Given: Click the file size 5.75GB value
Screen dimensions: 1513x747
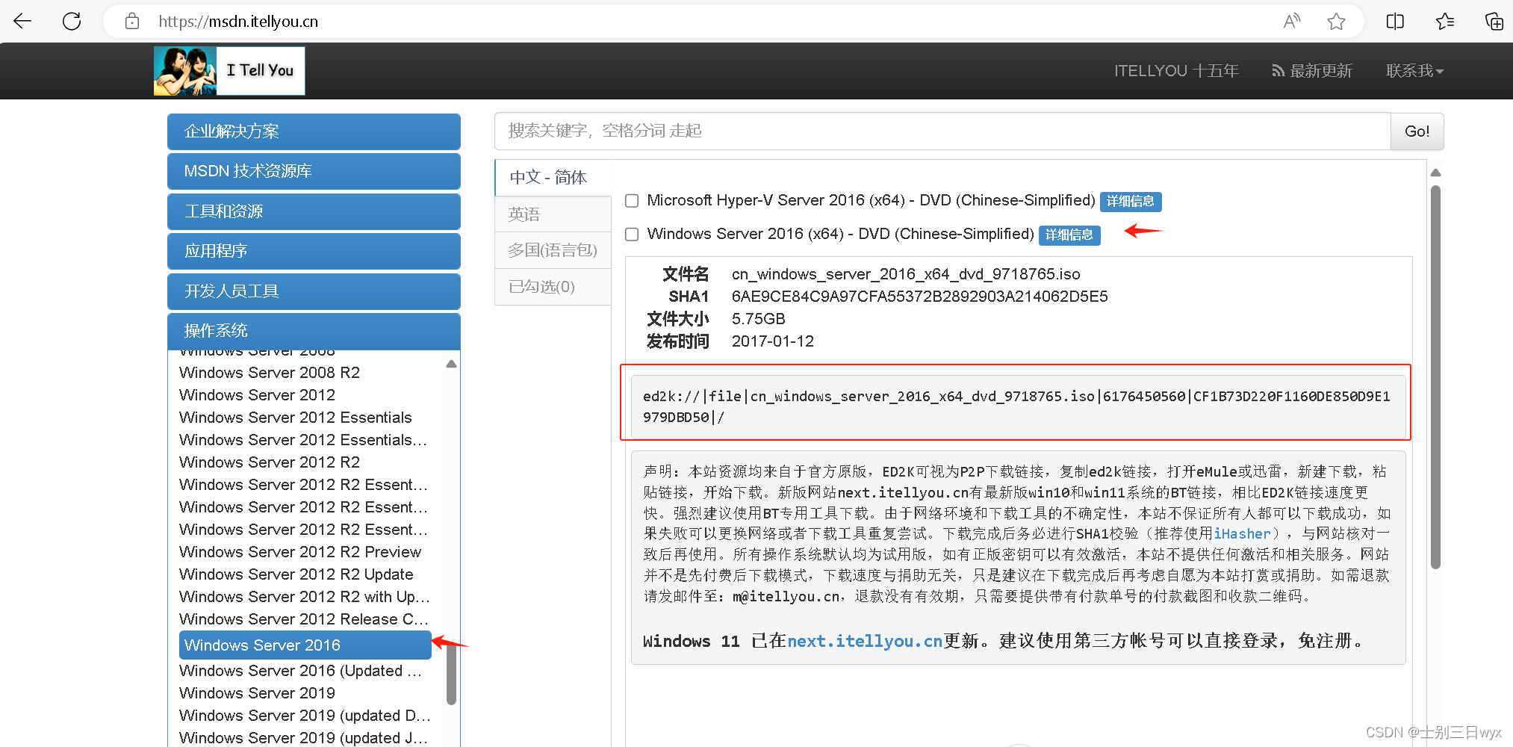Looking at the screenshot, I should click(758, 319).
